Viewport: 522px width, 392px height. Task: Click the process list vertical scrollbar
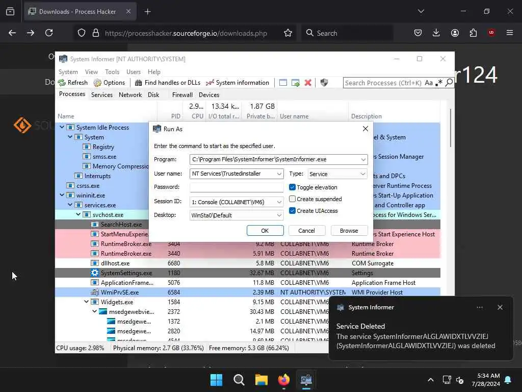coord(451,128)
